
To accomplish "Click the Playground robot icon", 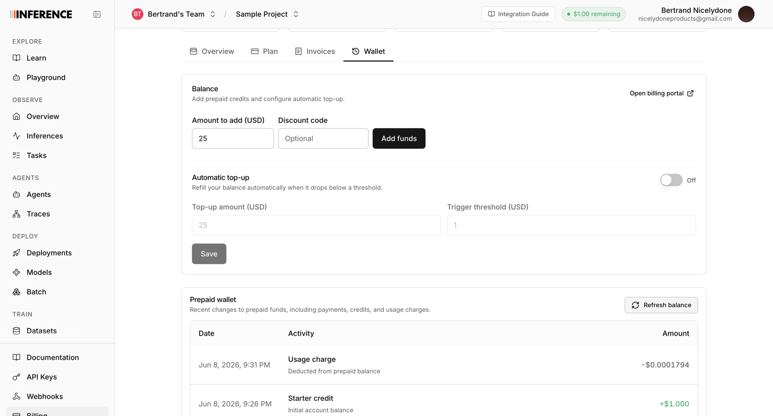I will [x=16, y=77].
